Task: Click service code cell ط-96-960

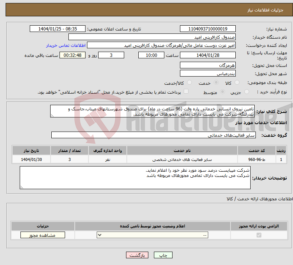Action: 257,159
